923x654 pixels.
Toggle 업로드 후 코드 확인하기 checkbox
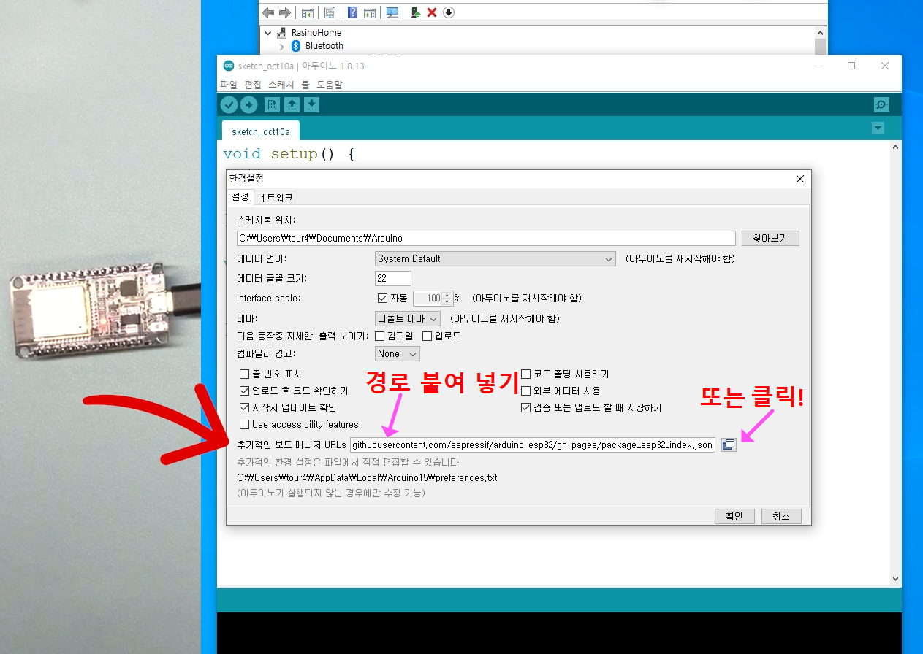[x=245, y=391]
